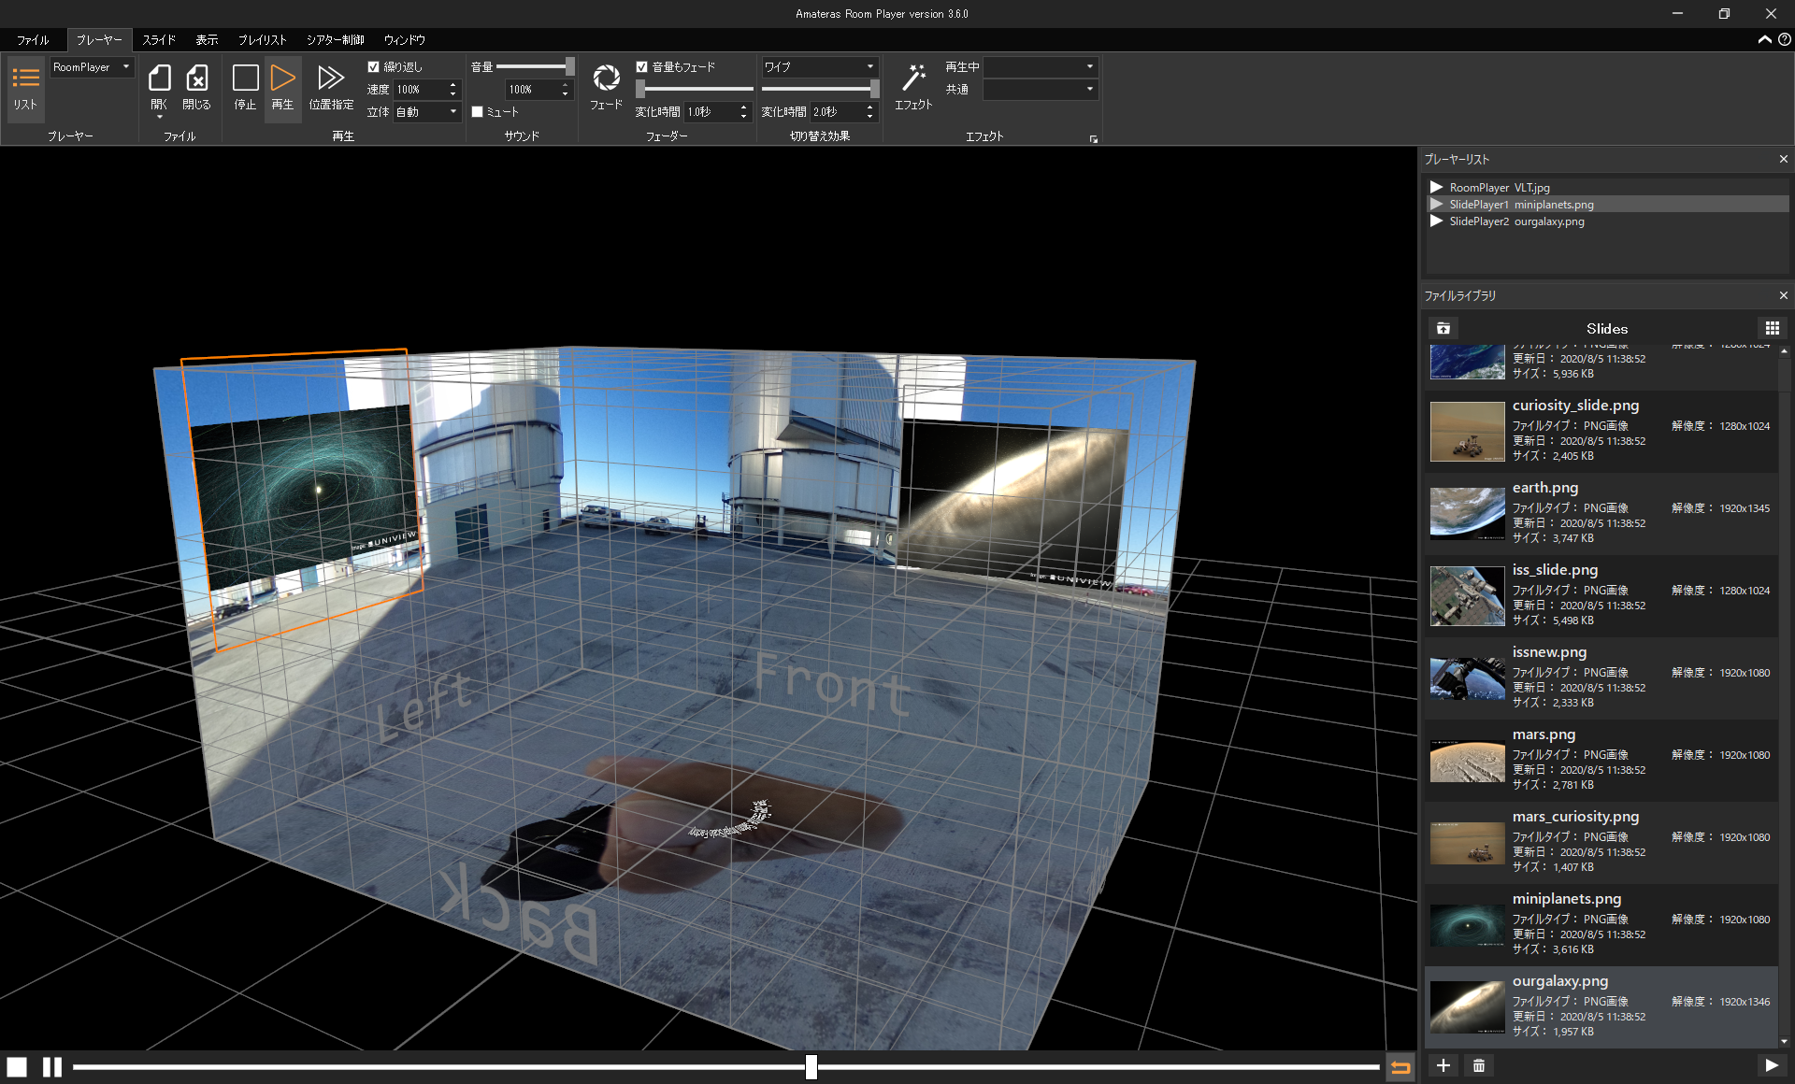This screenshot has width=1795, height=1084.
Task: Switch to the スライド tab
Action: point(159,39)
